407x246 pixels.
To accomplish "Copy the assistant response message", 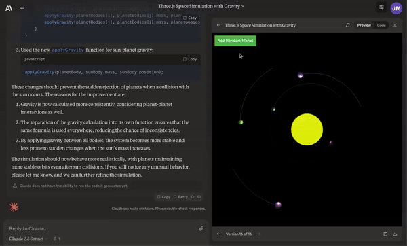I will pyautogui.click(x=163, y=197).
